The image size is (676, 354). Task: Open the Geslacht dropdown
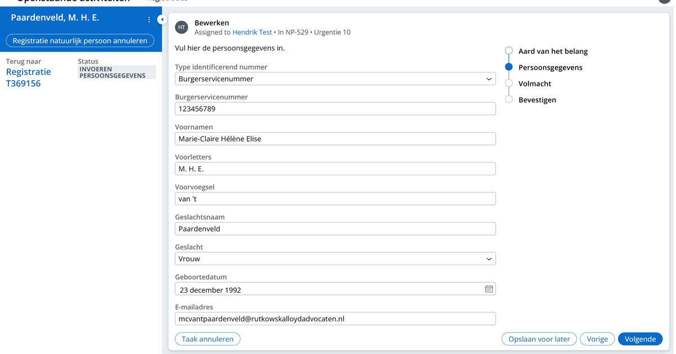point(335,259)
